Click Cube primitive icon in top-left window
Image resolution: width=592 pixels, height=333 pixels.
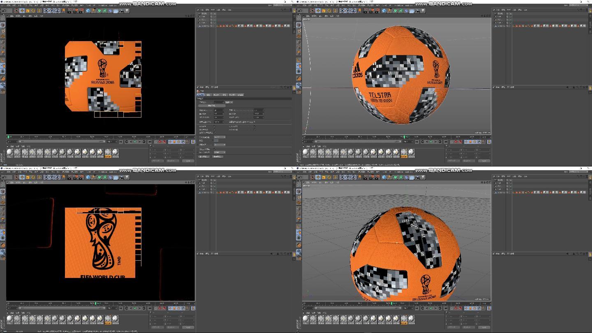[88, 11]
